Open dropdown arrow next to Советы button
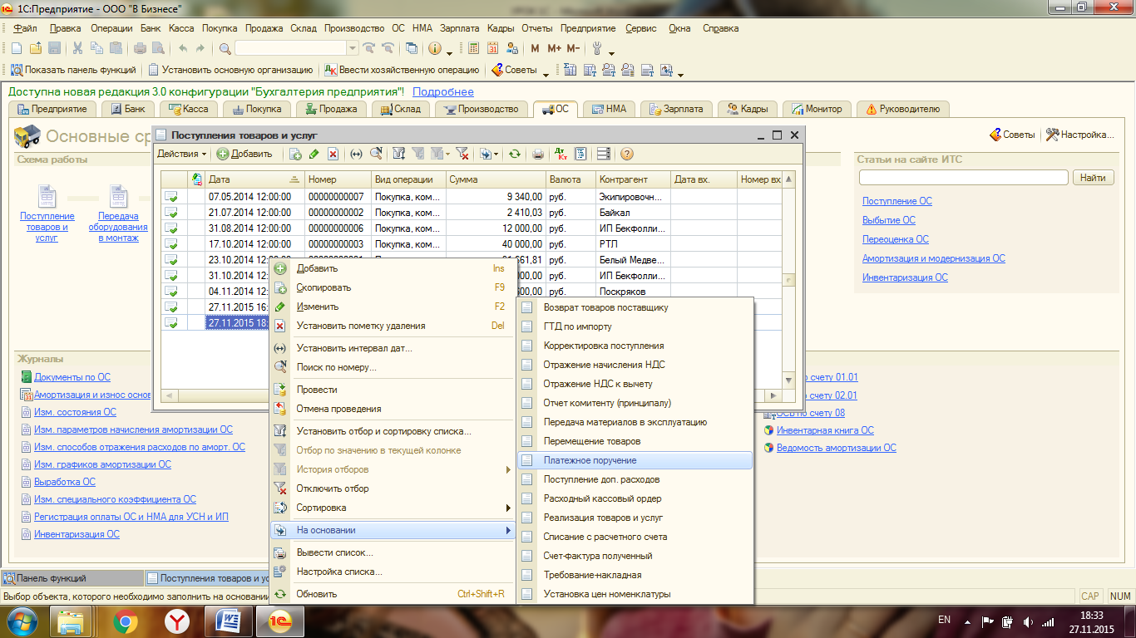The height and width of the screenshot is (638, 1136). point(546,73)
